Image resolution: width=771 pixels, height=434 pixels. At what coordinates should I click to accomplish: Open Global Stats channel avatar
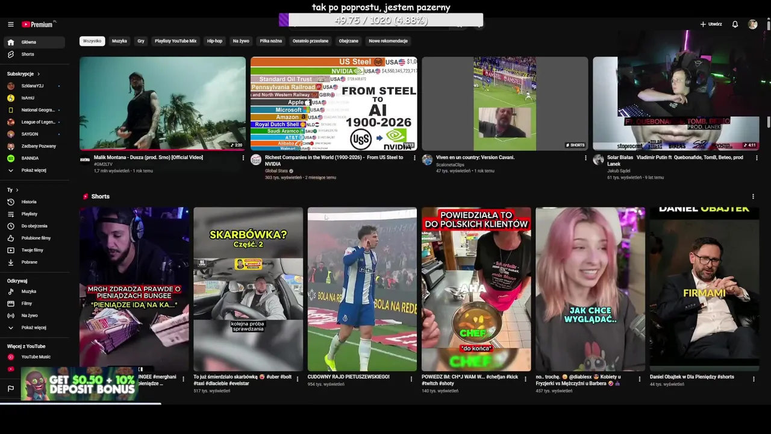(256, 160)
